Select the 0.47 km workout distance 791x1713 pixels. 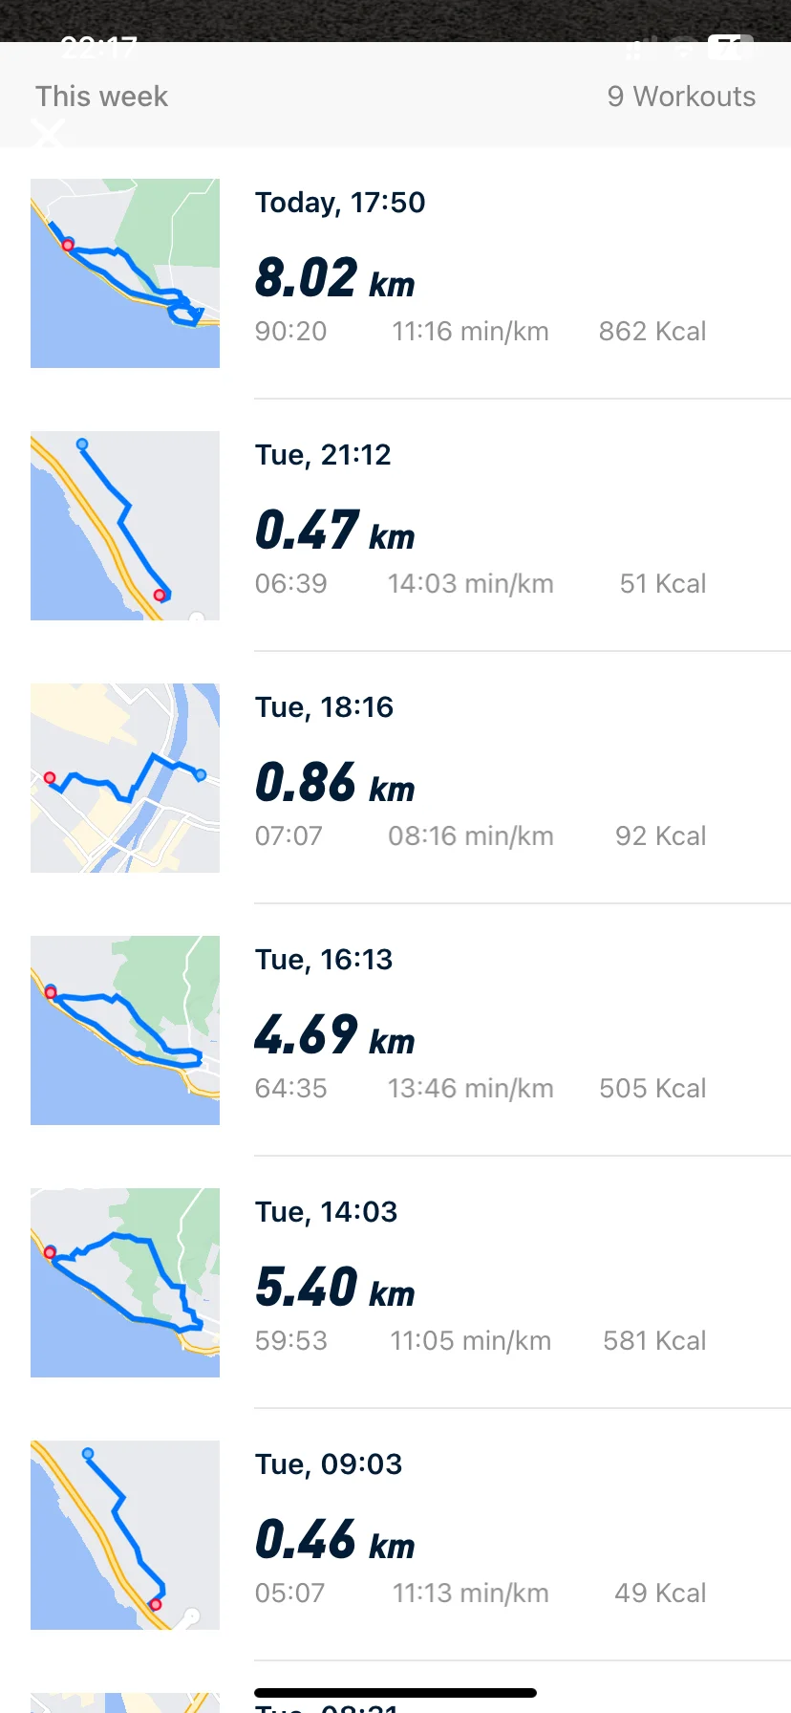coord(334,531)
